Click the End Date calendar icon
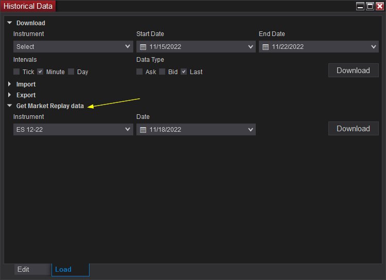 pos(266,47)
